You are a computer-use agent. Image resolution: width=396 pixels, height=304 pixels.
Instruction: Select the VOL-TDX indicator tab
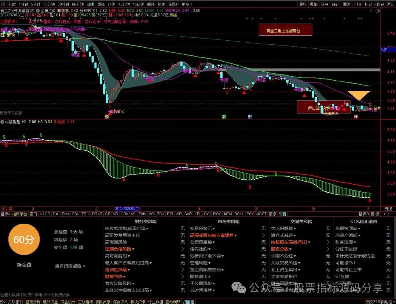[156, 214]
